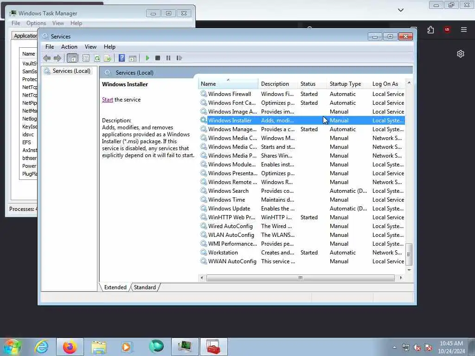Viewport: 475px width, 356px height.
Task: Click the Show/Hide Action Pane icon
Action: pyautogui.click(x=132, y=58)
